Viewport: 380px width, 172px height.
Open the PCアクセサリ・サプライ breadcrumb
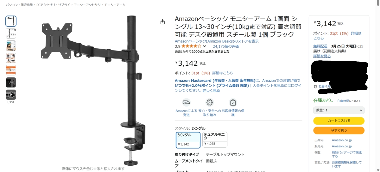pyautogui.click(x=53, y=5)
